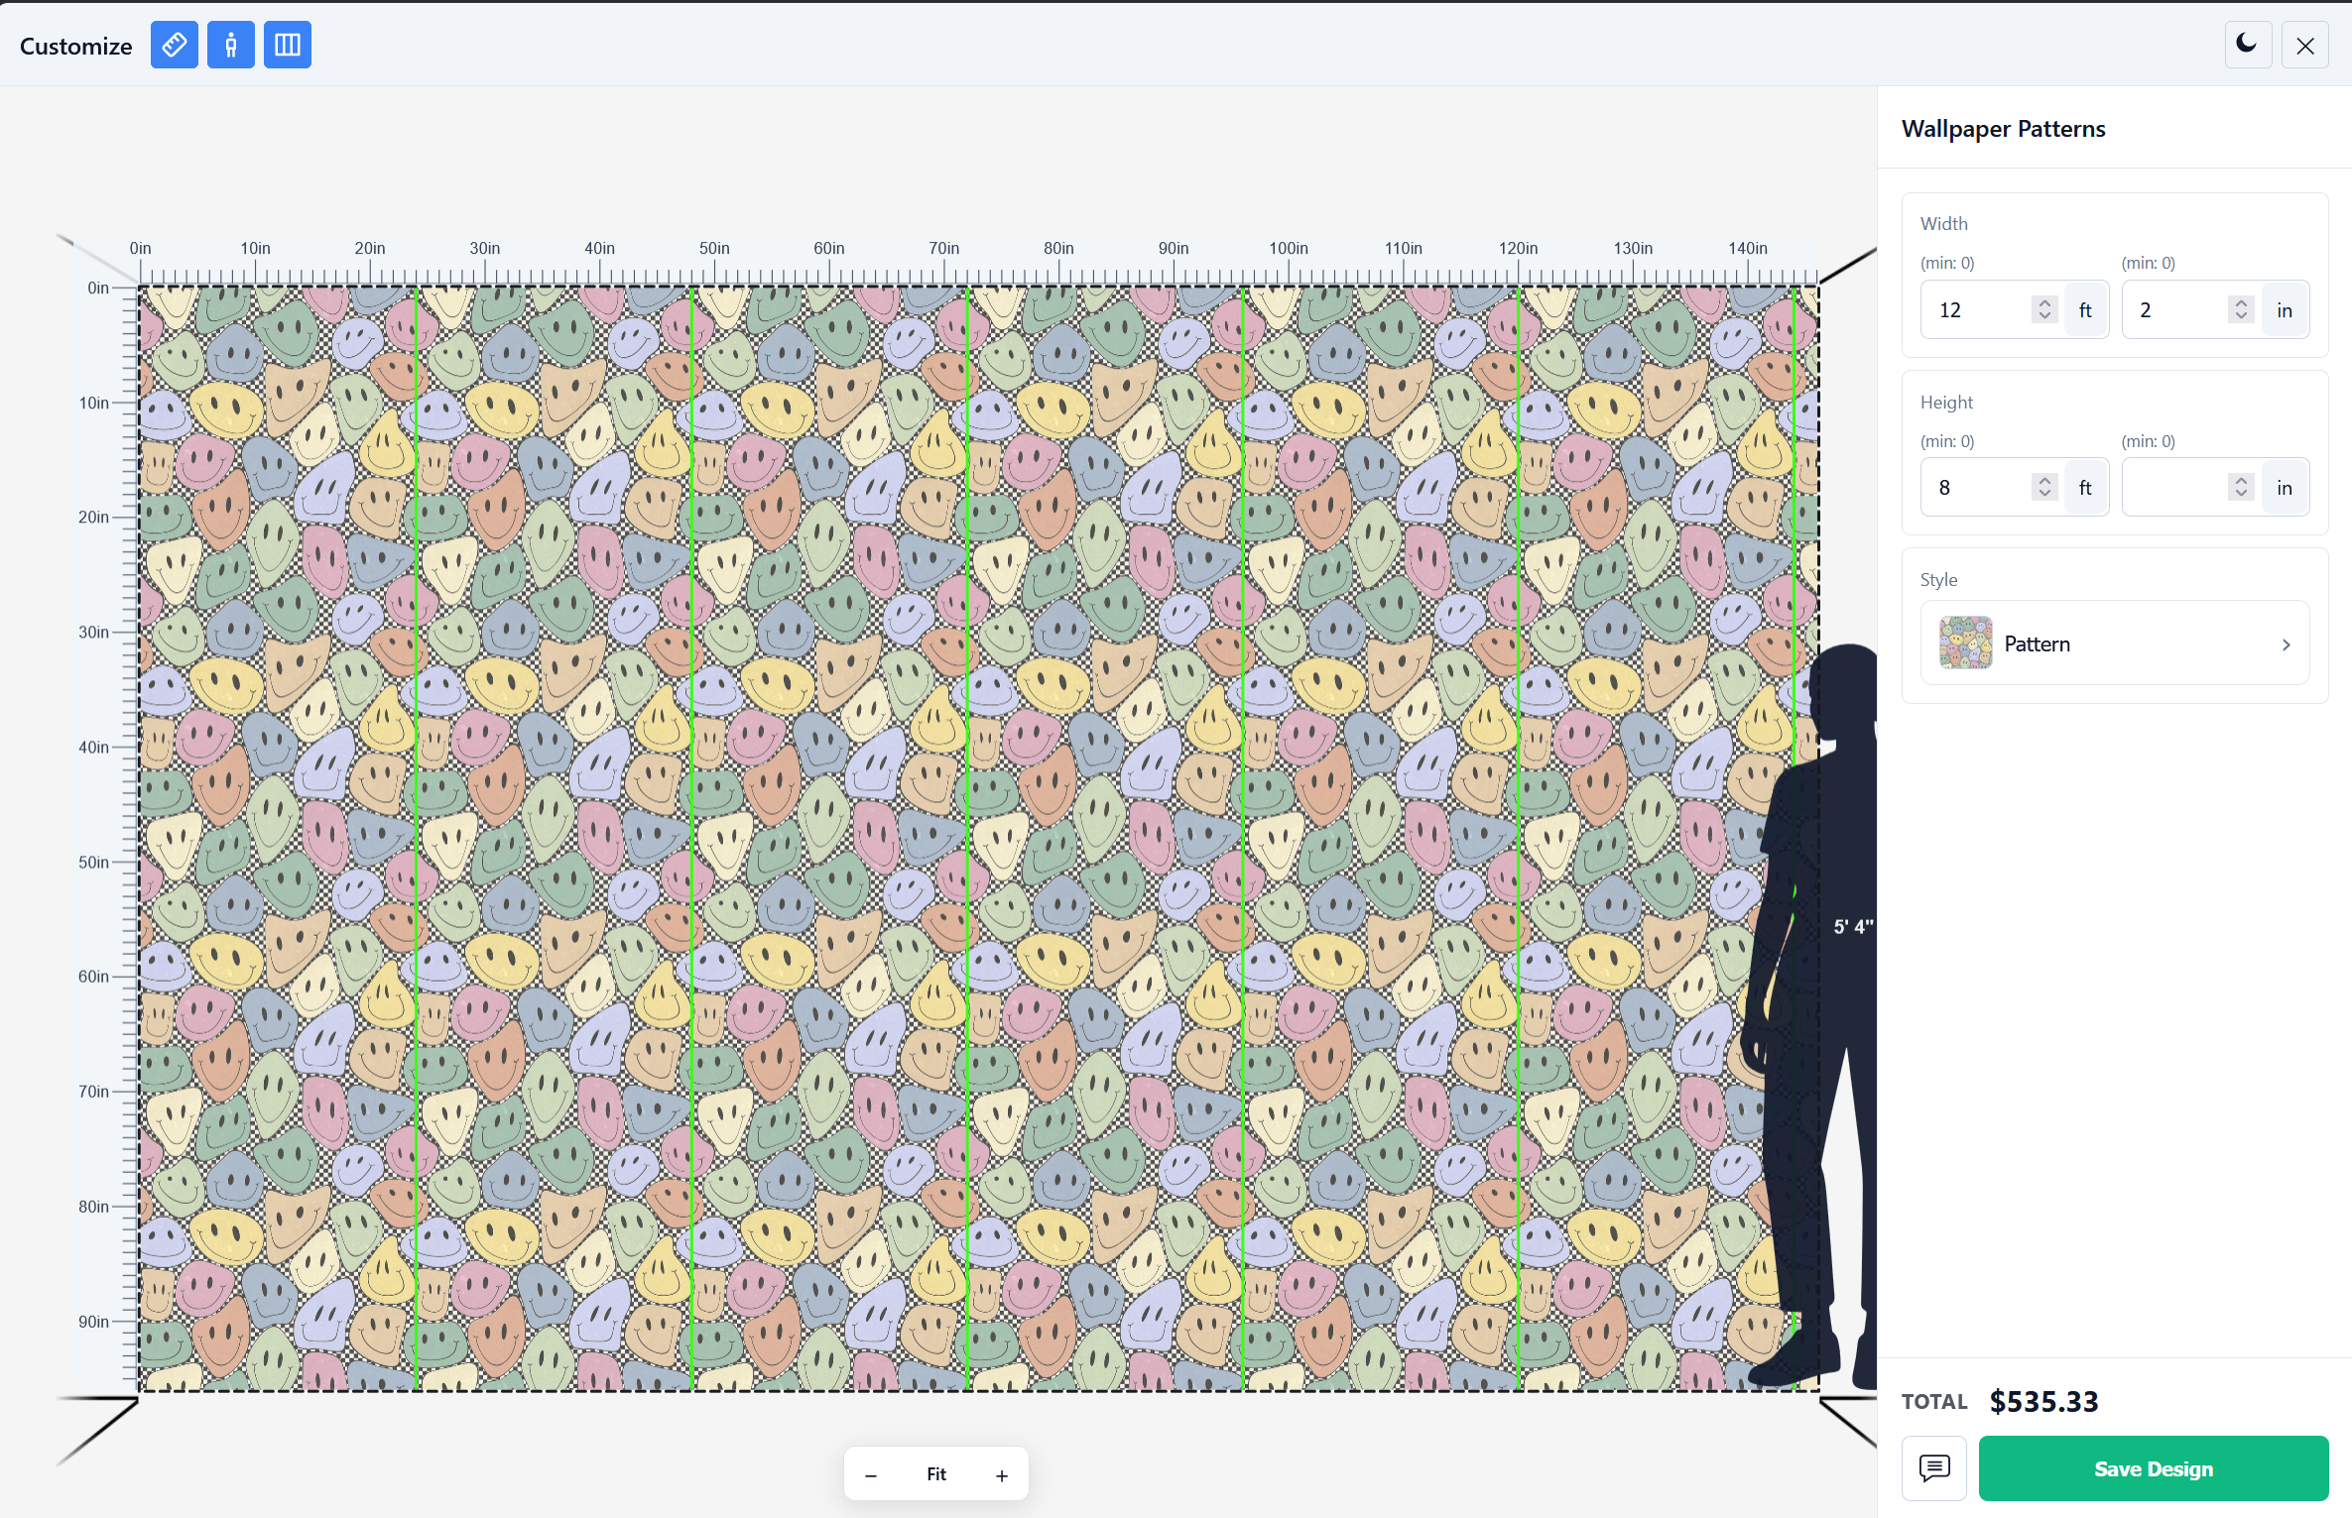Switch to dark mode
2352x1518 pixels.
(x=2248, y=46)
